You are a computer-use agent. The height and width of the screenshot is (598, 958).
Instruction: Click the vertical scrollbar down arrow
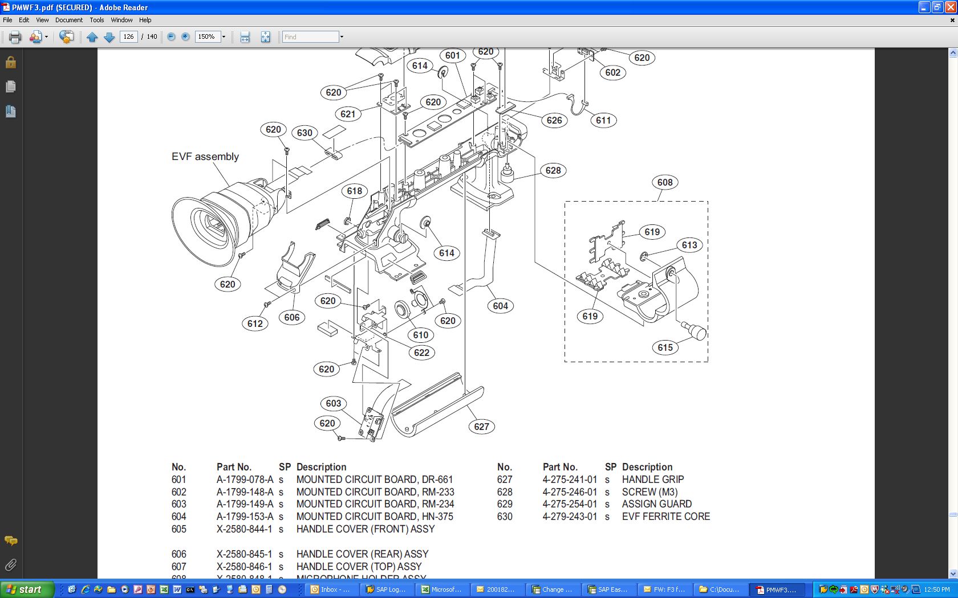click(x=953, y=574)
